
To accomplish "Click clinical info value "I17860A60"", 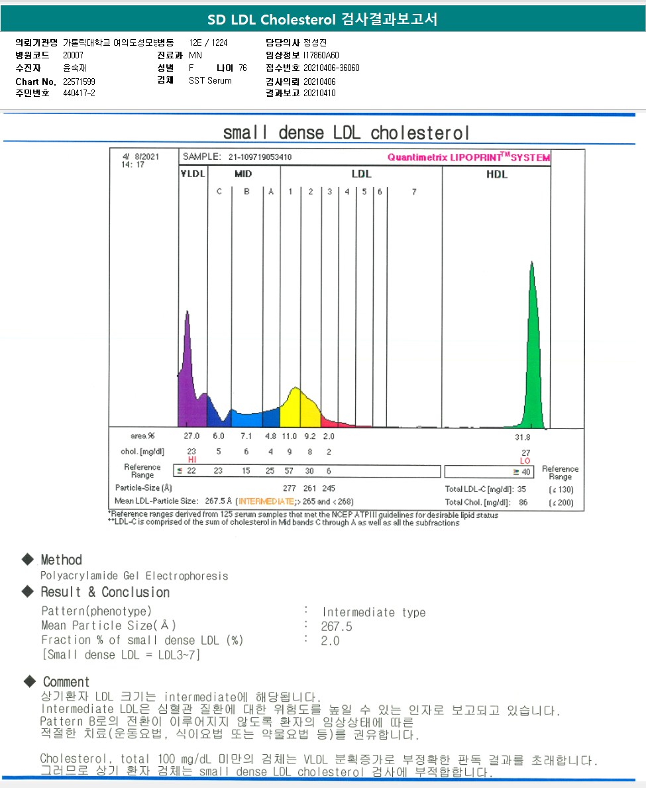I will tap(321, 55).
